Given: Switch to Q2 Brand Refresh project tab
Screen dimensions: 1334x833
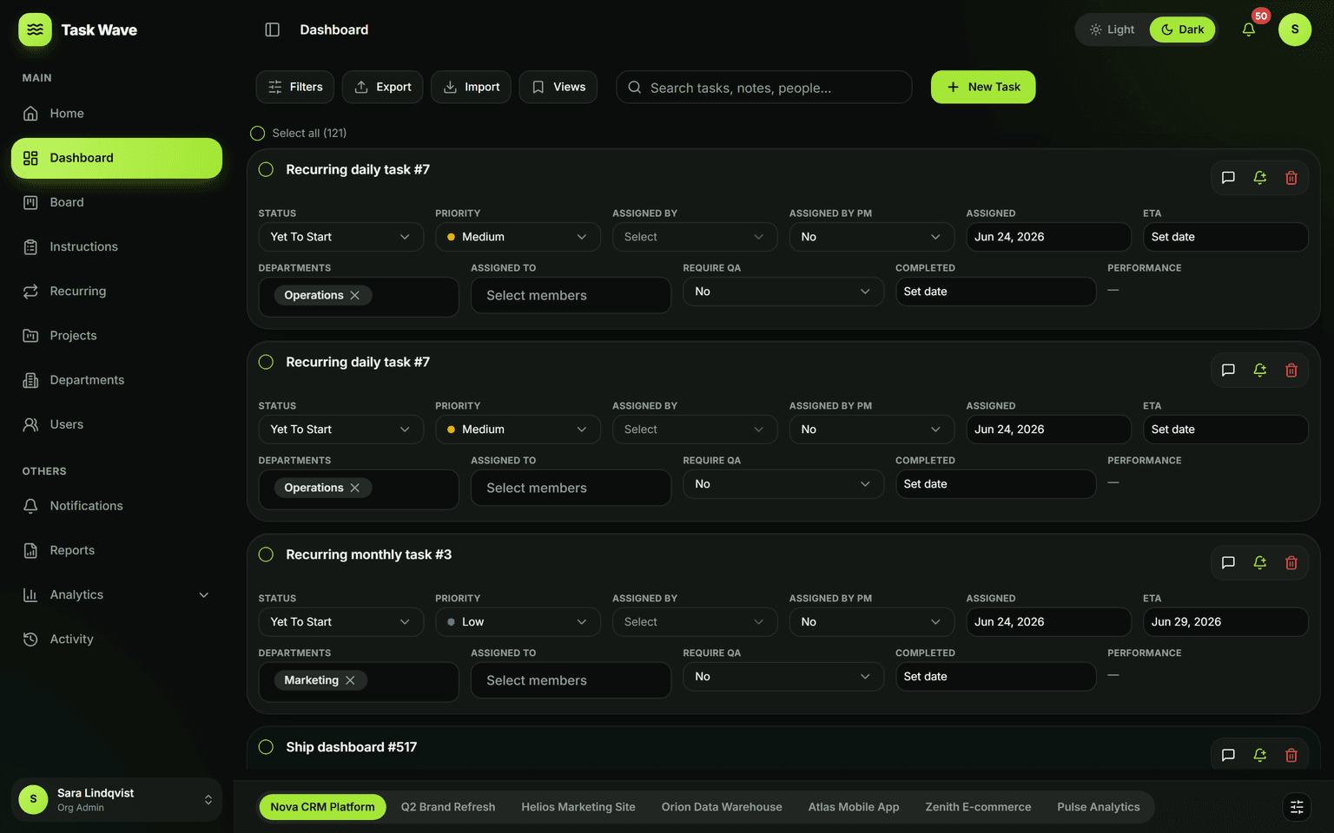Looking at the screenshot, I should (x=448, y=807).
